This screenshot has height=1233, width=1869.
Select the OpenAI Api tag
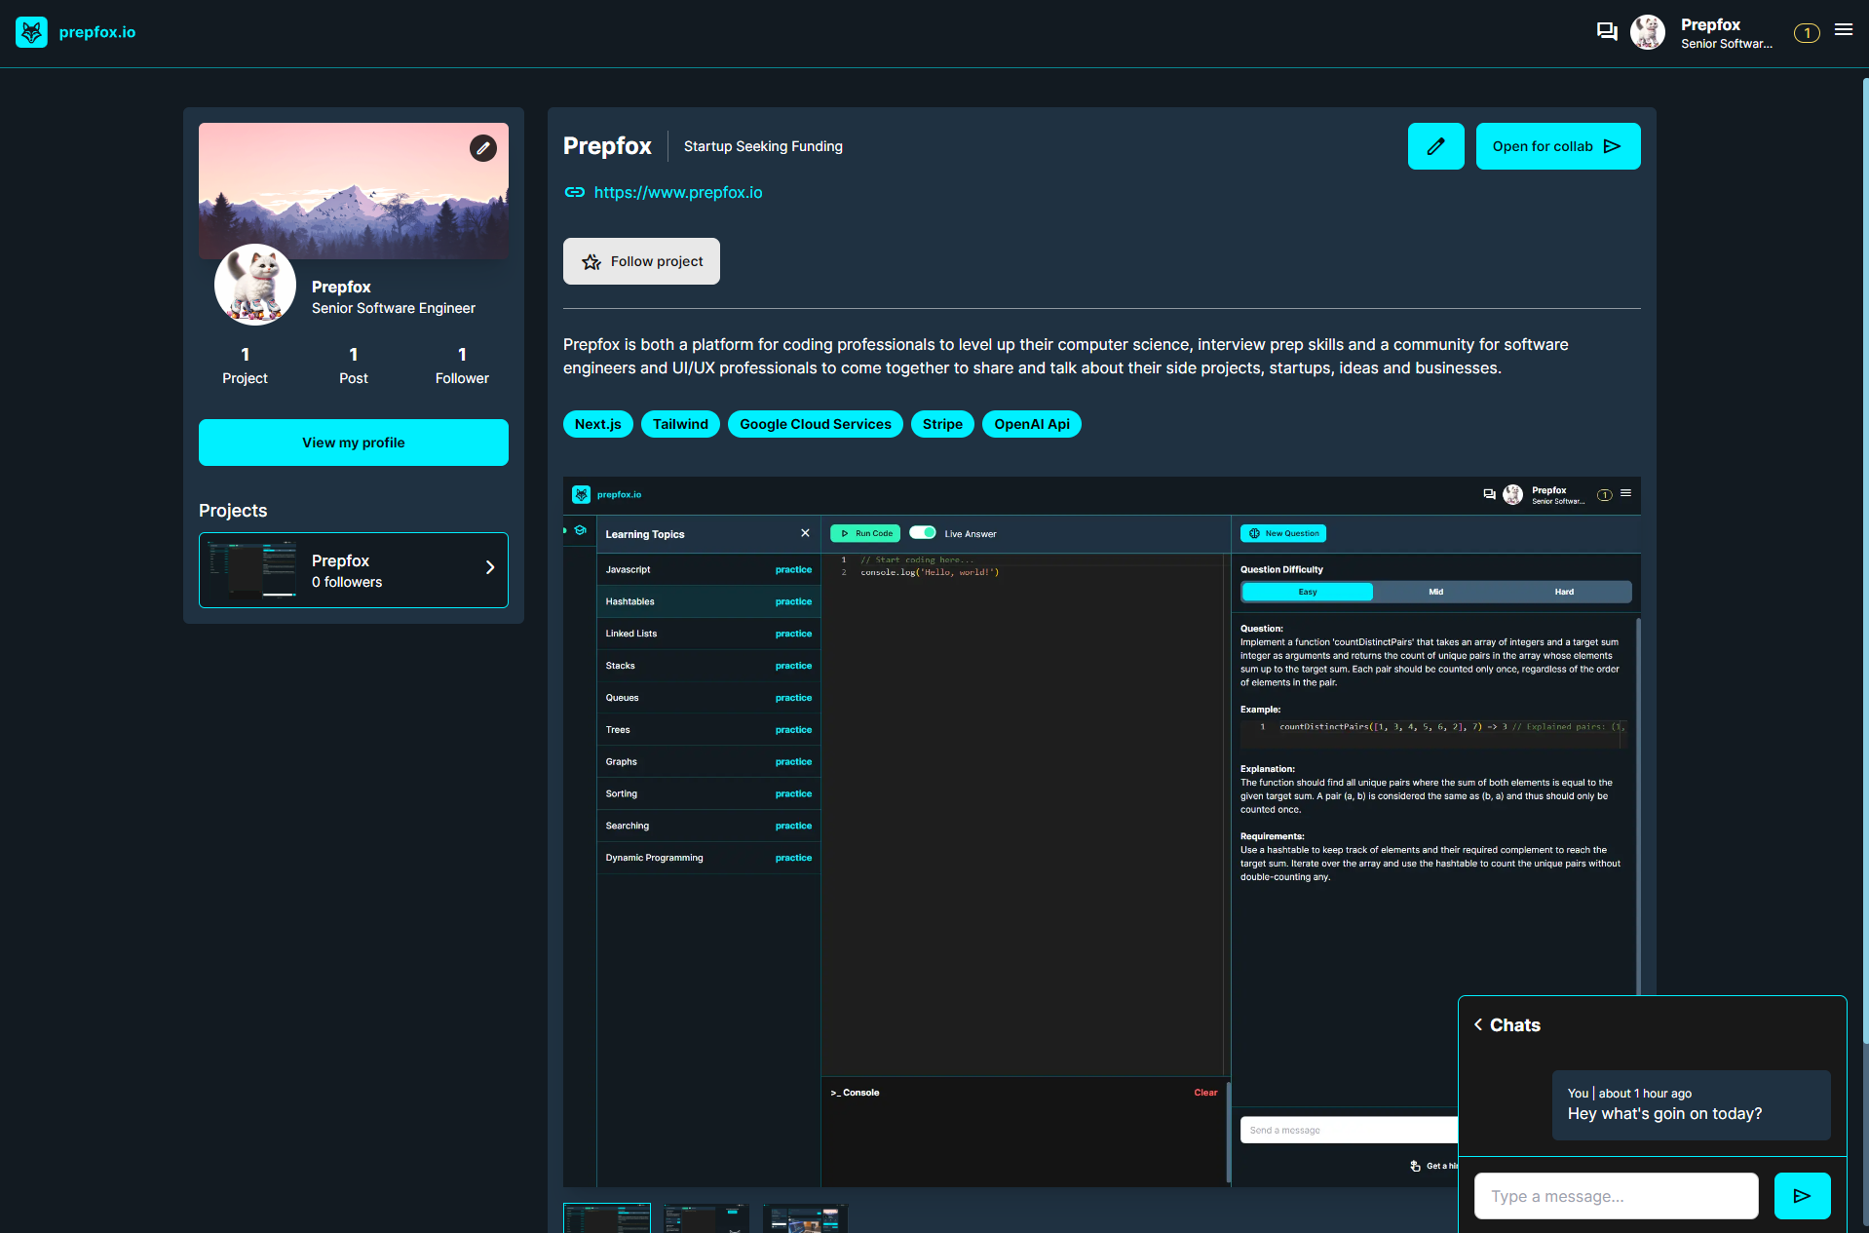[x=1032, y=424]
